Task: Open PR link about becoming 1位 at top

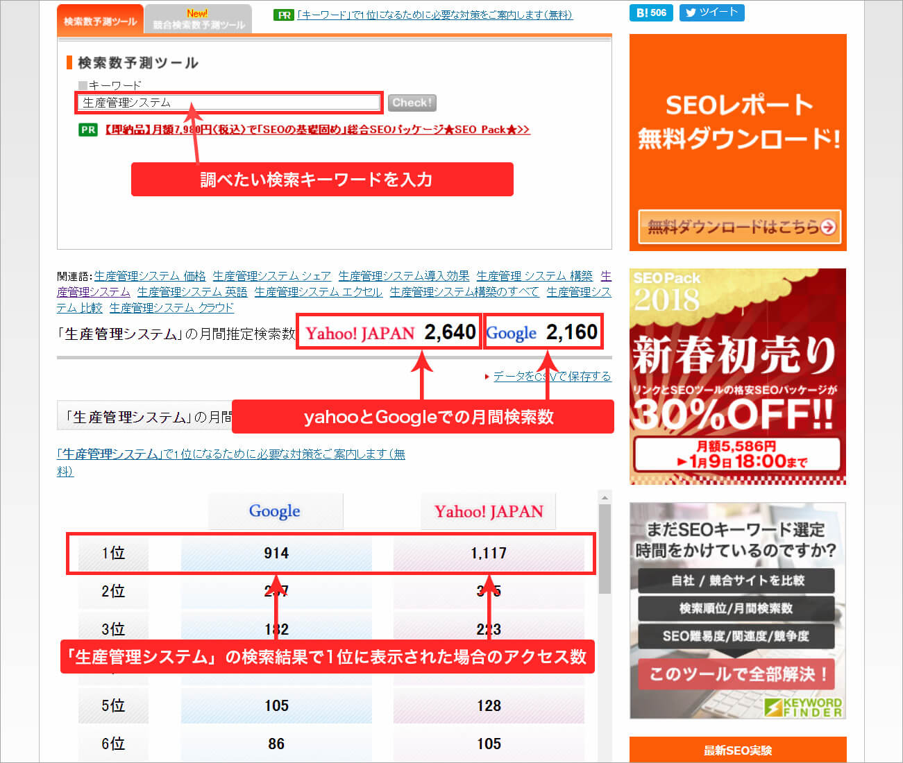Action: point(434,15)
